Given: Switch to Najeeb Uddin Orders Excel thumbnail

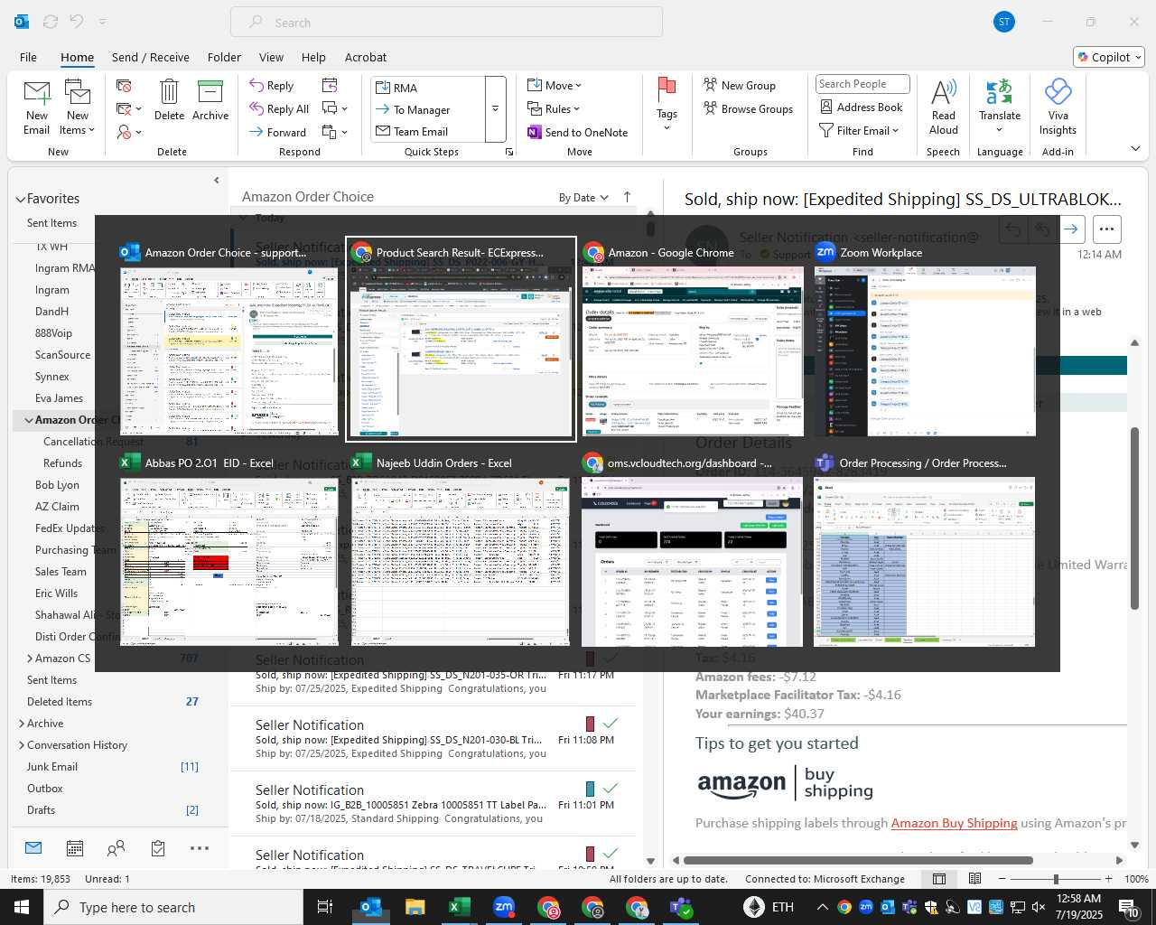Looking at the screenshot, I should pyautogui.click(x=461, y=550).
